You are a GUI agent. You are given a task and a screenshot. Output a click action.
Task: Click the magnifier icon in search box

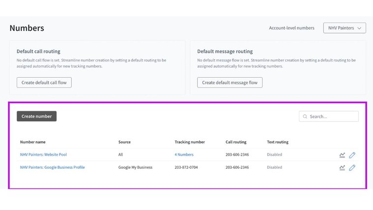point(305,117)
